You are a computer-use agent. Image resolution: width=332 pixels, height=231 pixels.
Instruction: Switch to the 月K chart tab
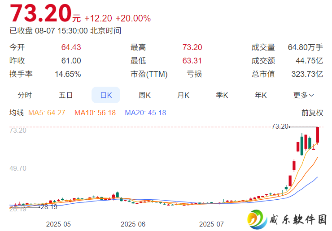183,95
